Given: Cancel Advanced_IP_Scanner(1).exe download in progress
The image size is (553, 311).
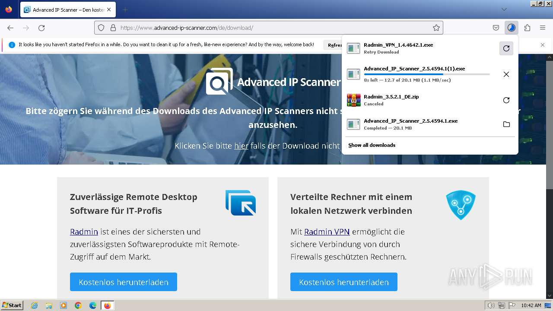Looking at the screenshot, I should pos(506,74).
